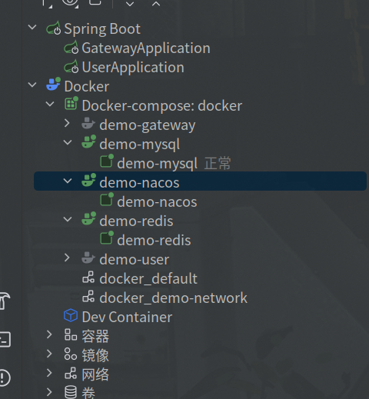Select the demo-redis container label

(154, 241)
